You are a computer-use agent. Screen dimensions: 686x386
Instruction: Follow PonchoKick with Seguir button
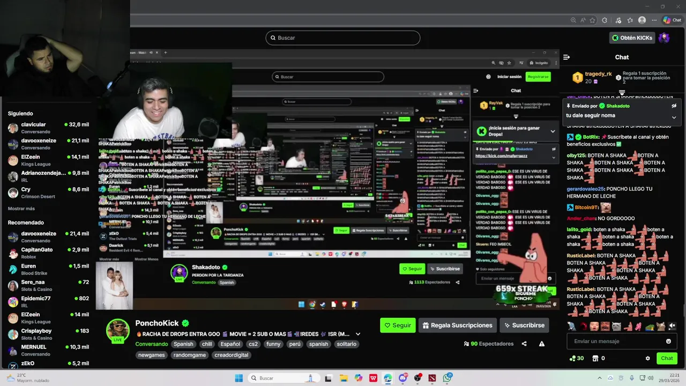click(398, 325)
